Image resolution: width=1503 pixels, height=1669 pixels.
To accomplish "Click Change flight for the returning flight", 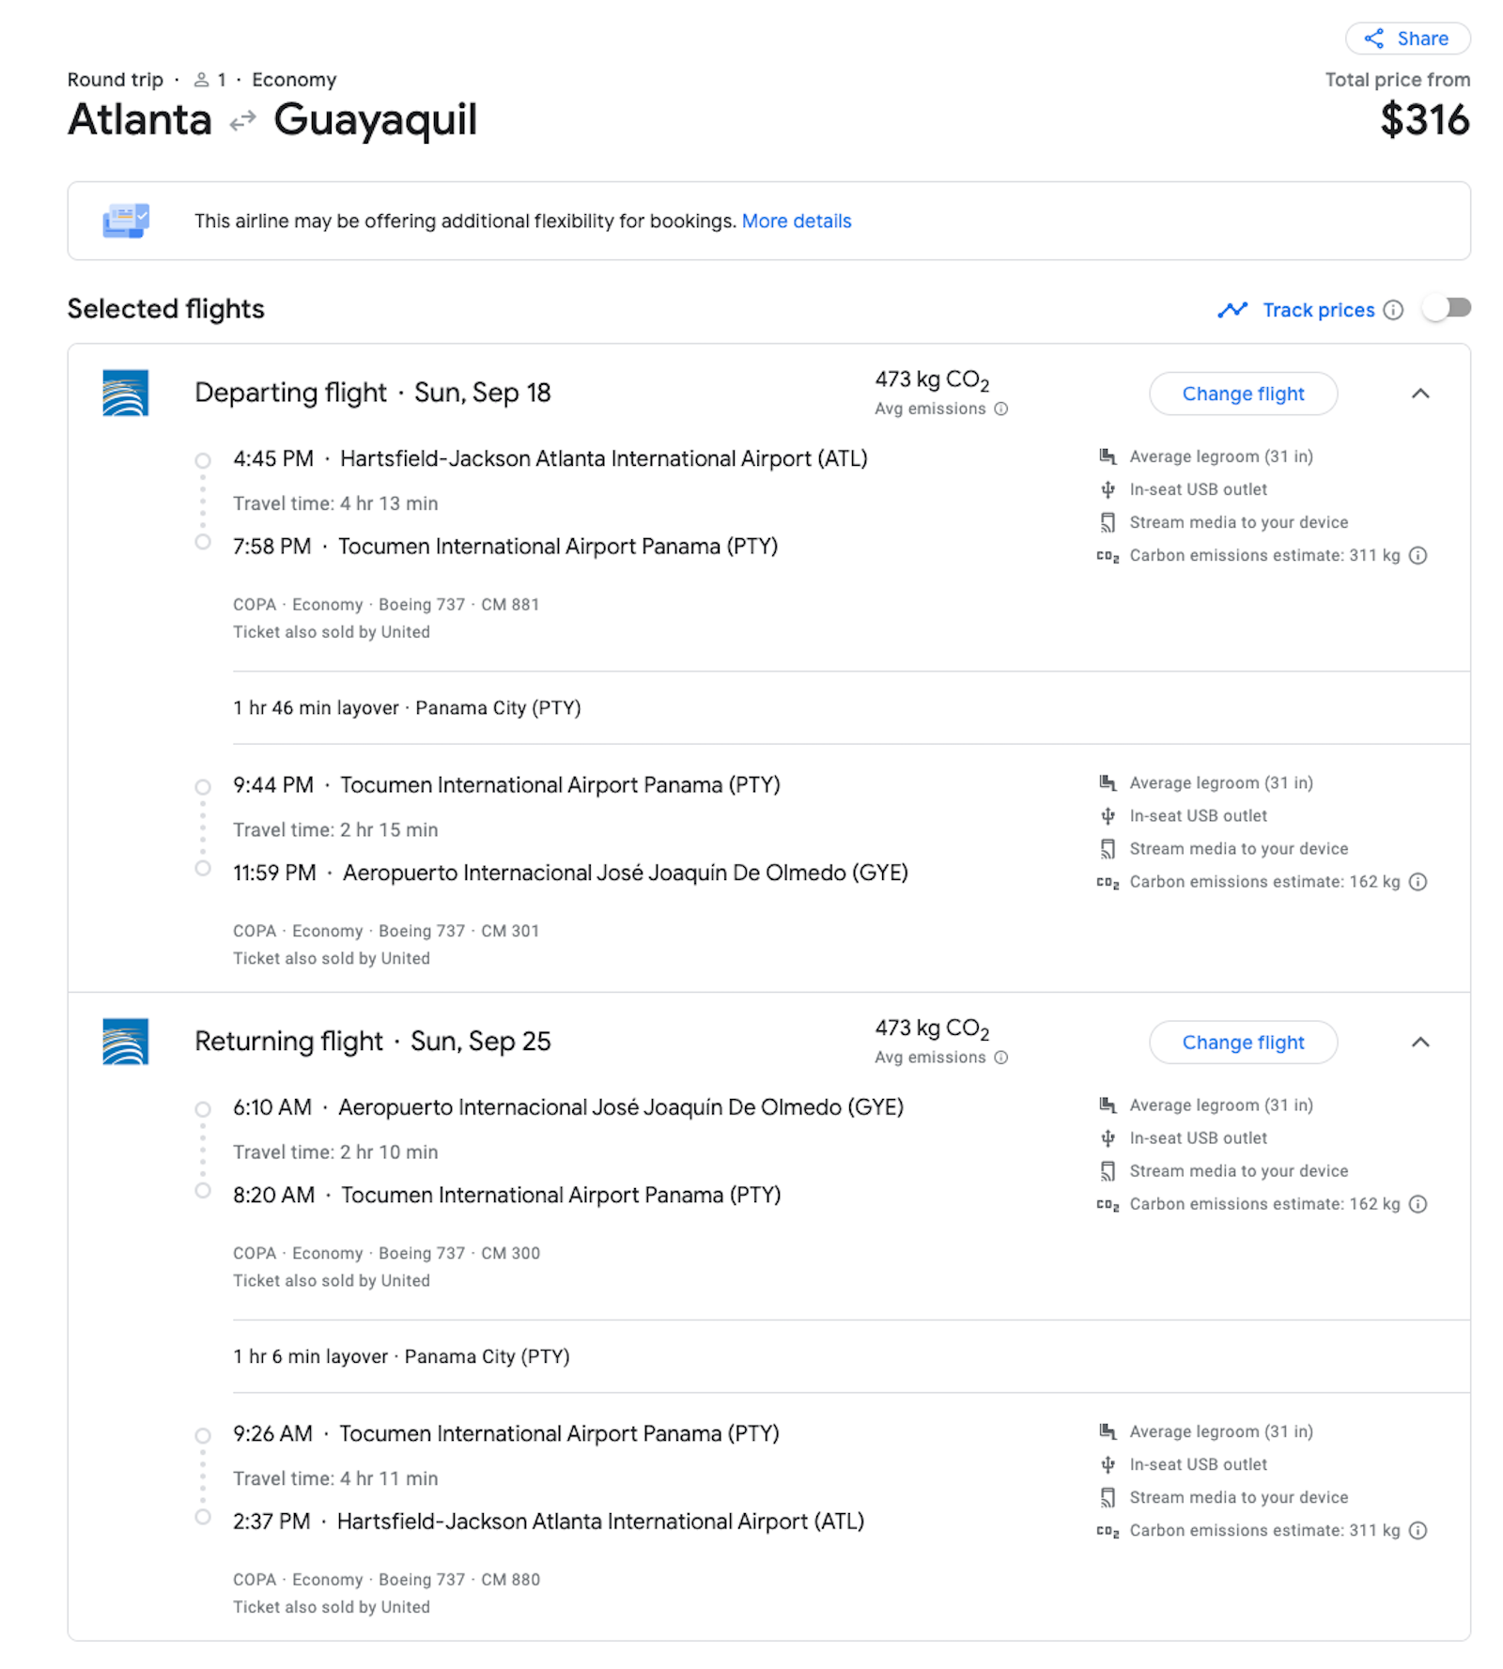I will (1243, 1043).
